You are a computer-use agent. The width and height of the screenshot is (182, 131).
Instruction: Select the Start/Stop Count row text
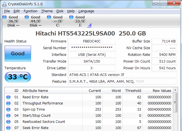pos(36,116)
